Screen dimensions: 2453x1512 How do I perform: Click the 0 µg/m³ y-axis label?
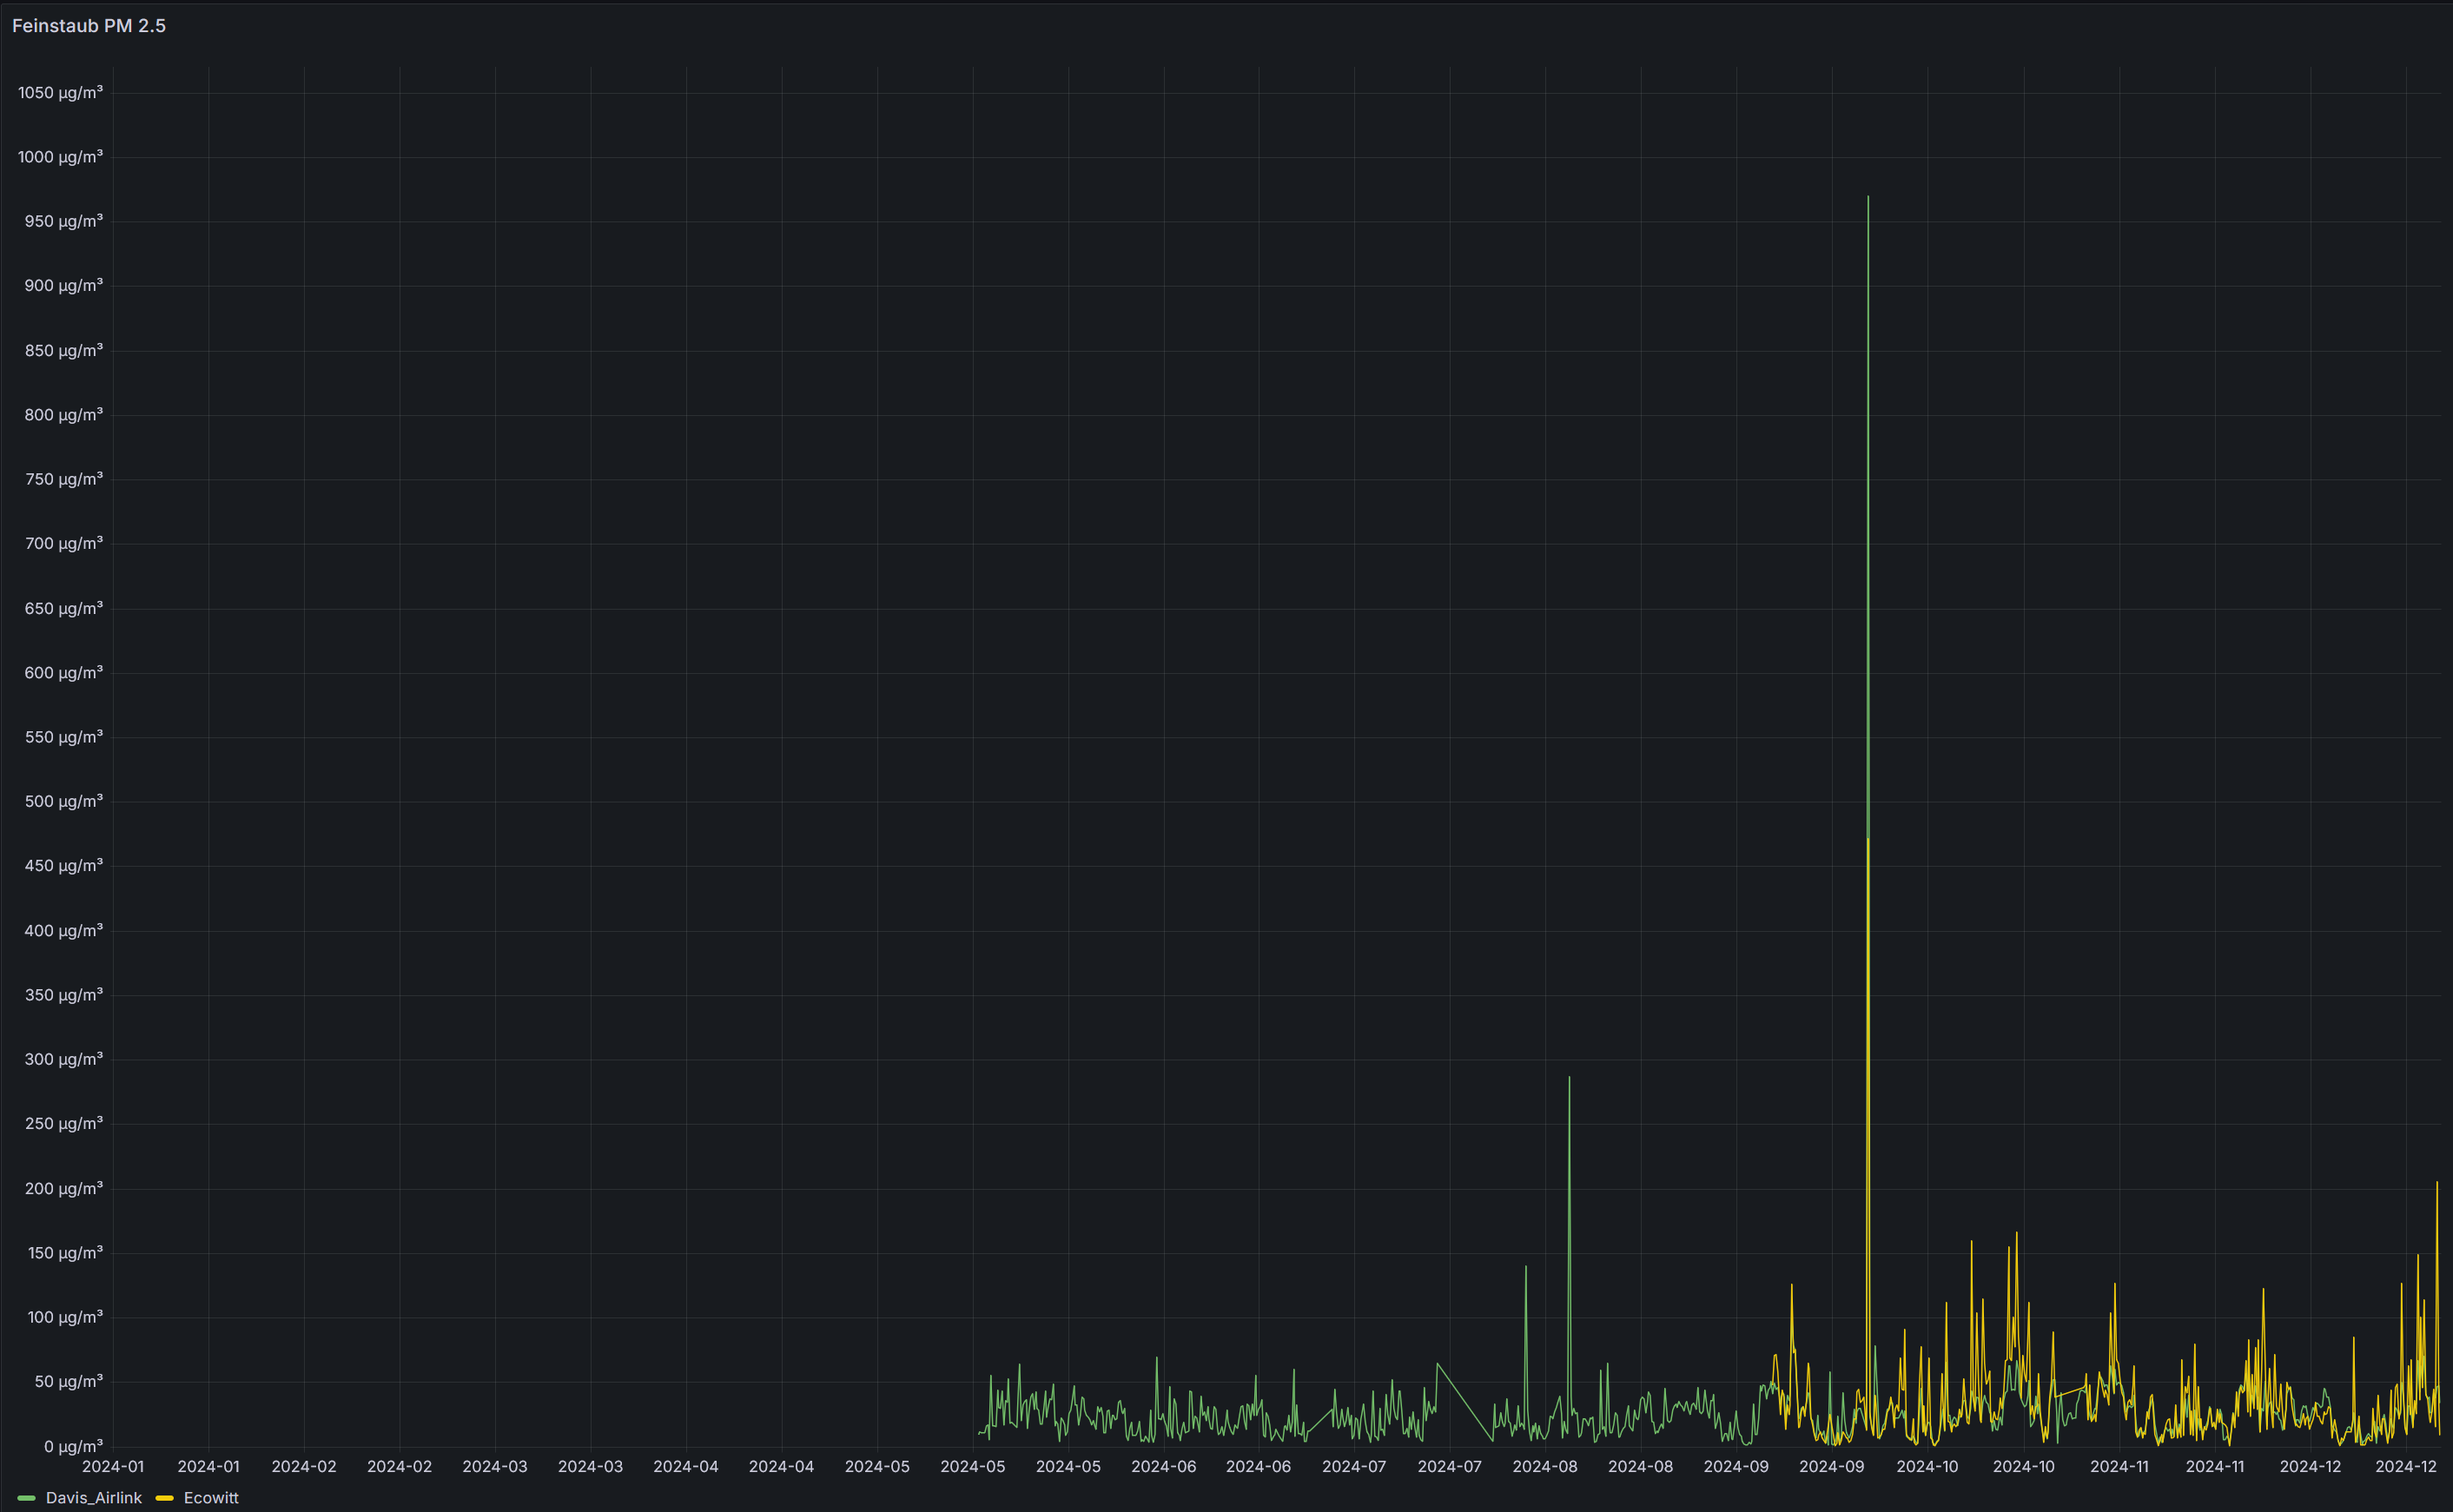tap(73, 1446)
